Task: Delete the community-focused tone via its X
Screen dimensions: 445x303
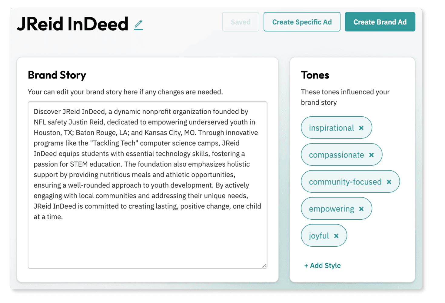Action: 389,182
